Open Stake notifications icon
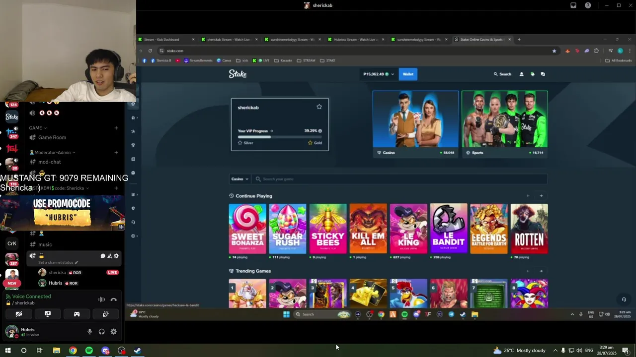The image size is (636, 357). (532, 74)
